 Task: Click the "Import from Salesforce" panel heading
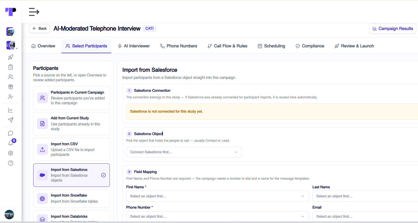click(150, 70)
